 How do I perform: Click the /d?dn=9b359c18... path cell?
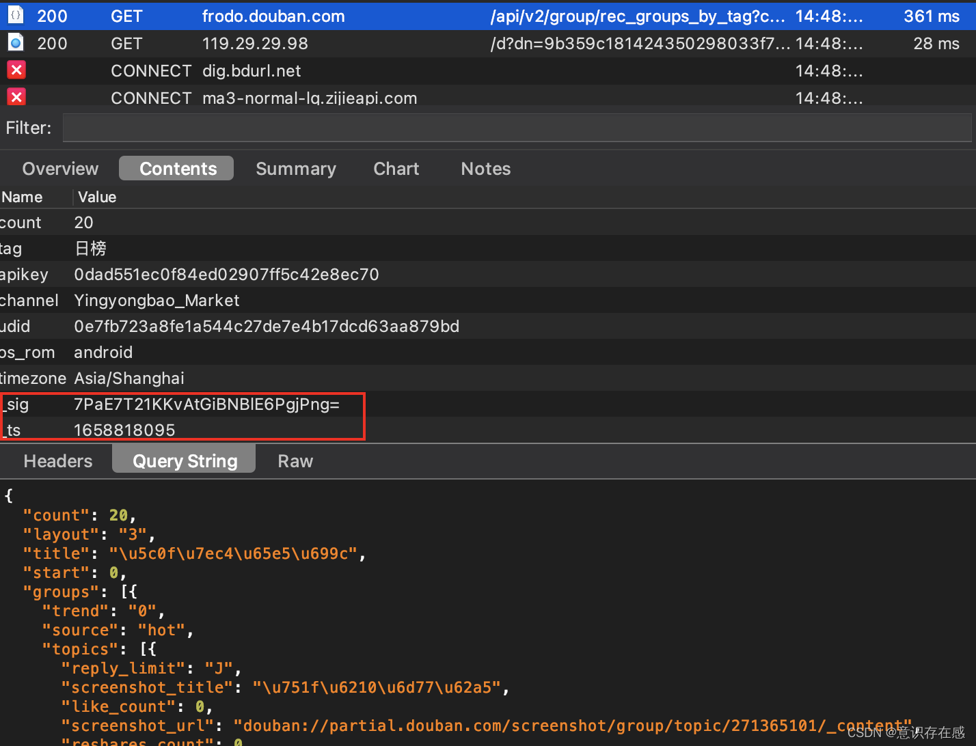click(x=640, y=43)
